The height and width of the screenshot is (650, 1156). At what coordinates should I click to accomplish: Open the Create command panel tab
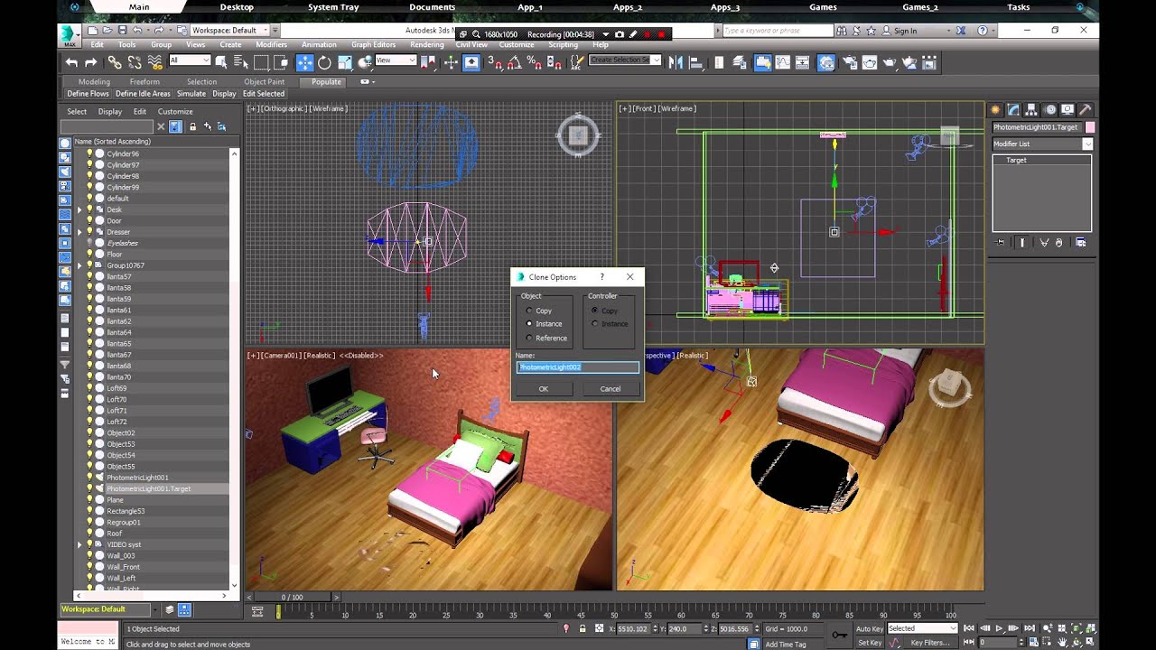click(997, 109)
